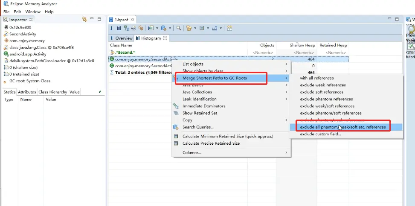Create a histogram using the toolbar bar-chart icon
415x206 pixels.
pyautogui.click(x=119, y=28)
